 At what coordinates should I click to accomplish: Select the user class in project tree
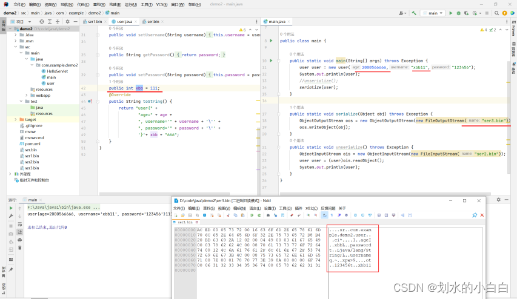(x=50, y=84)
